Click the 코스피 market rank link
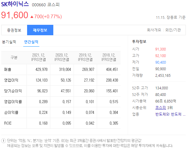Image resolution: width=187 pixels, height=150 pixels. pyautogui.click(x=160, y=108)
